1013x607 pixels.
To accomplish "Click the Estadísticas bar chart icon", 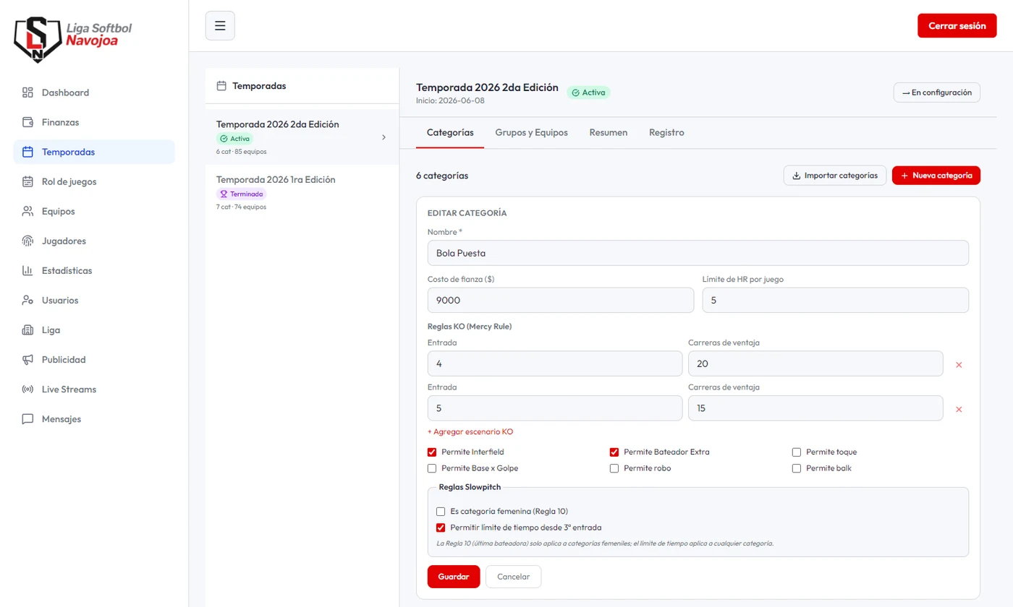I will tap(28, 270).
